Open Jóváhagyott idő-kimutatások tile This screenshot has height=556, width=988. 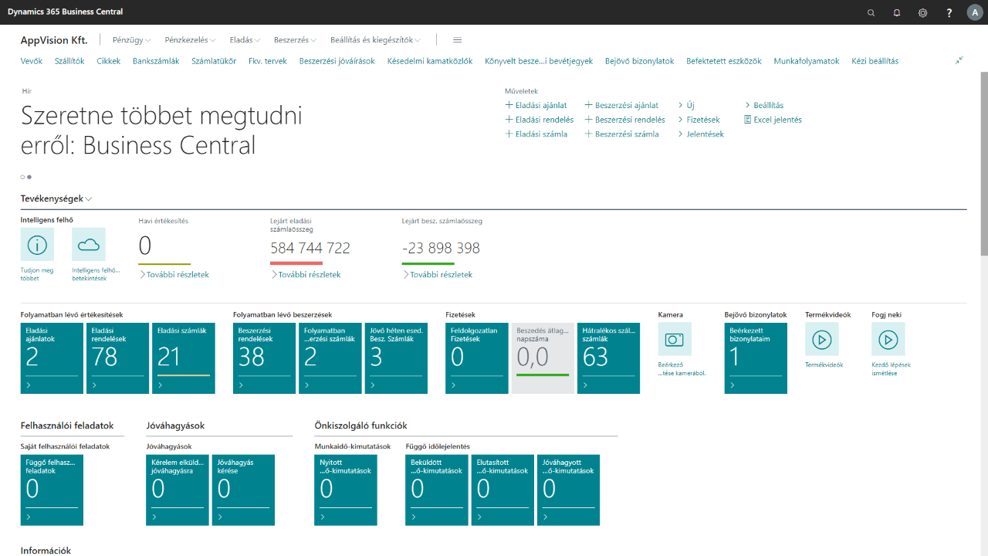569,490
